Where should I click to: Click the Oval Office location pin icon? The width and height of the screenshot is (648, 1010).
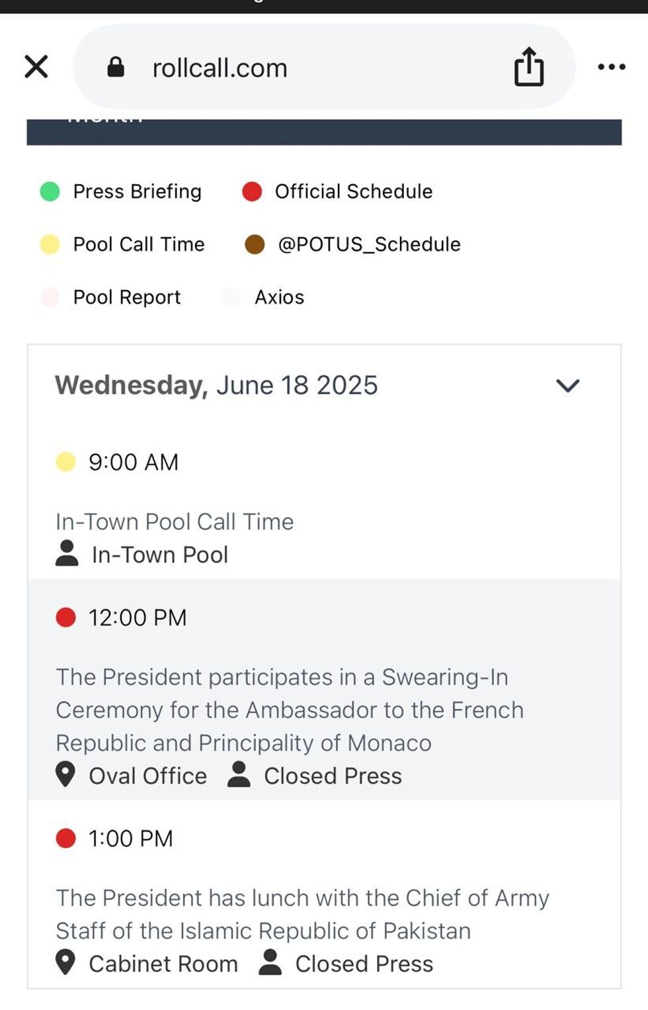(x=65, y=775)
